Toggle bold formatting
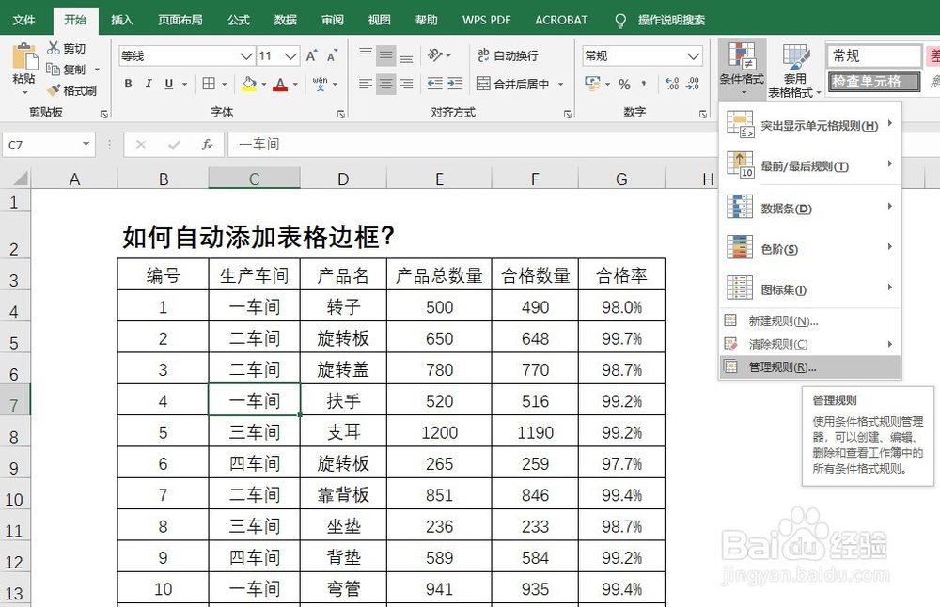 [x=128, y=84]
